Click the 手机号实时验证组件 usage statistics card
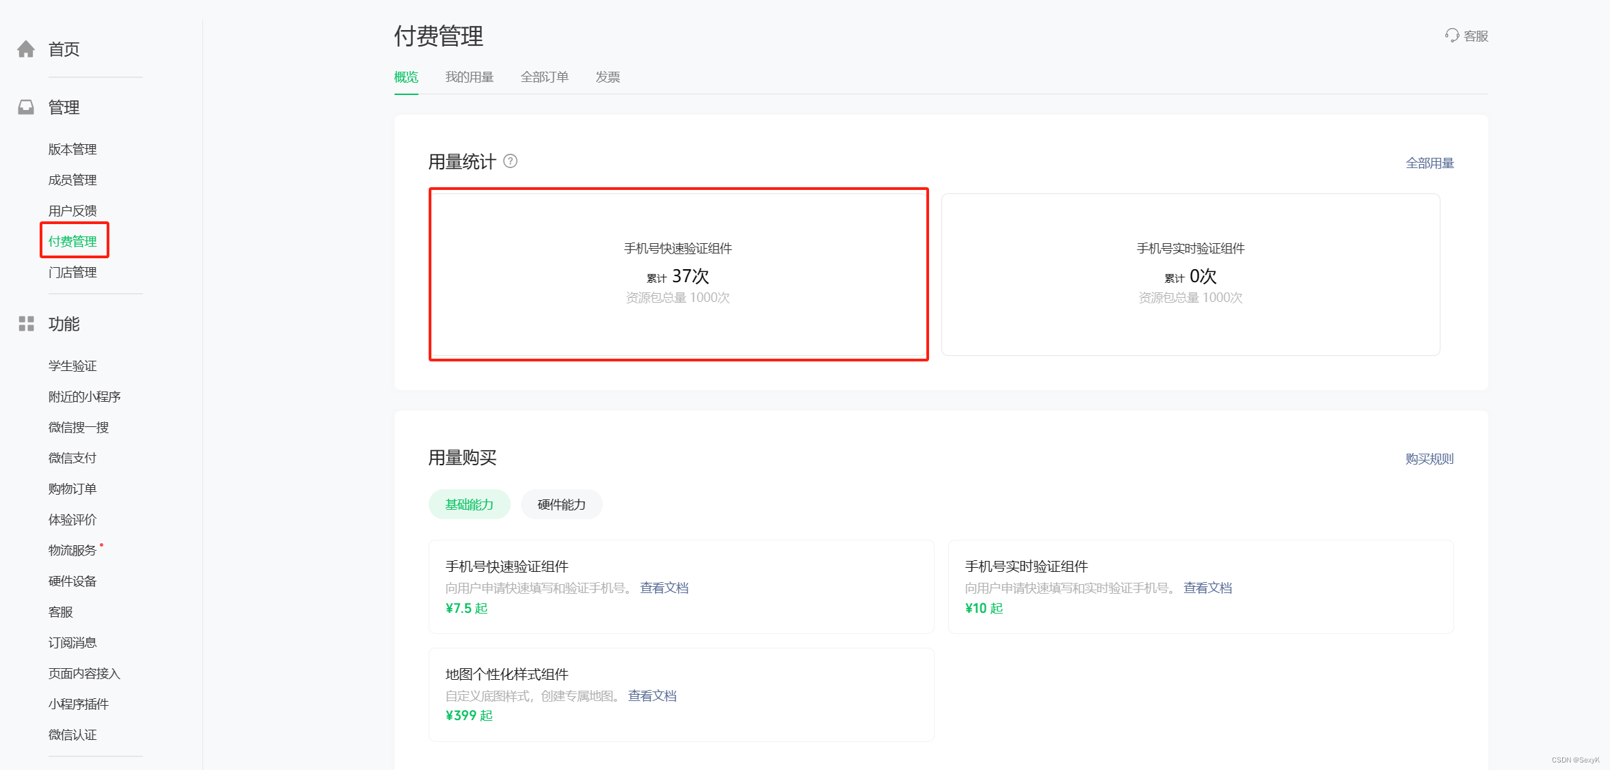Screen dimensions: 1610x770 pos(1191,274)
